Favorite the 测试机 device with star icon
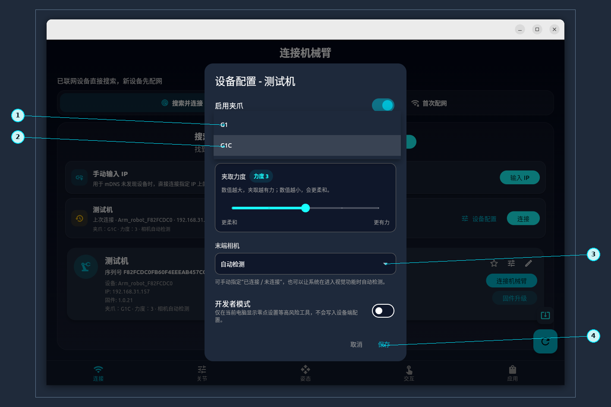611x407 pixels. click(494, 263)
